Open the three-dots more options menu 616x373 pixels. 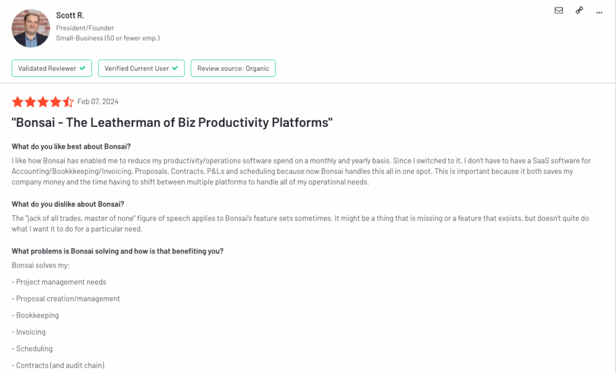click(599, 13)
